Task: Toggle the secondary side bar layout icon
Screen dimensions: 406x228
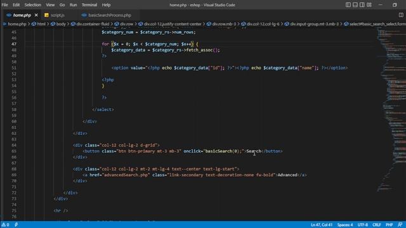Action: [x=362, y=4]
